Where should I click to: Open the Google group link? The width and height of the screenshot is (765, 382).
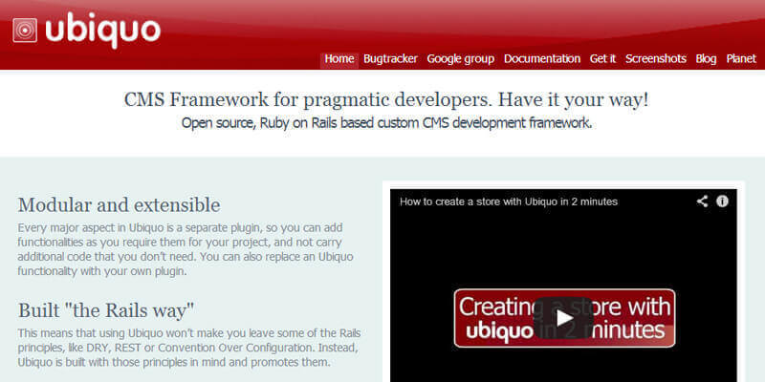tap(461, 59)
